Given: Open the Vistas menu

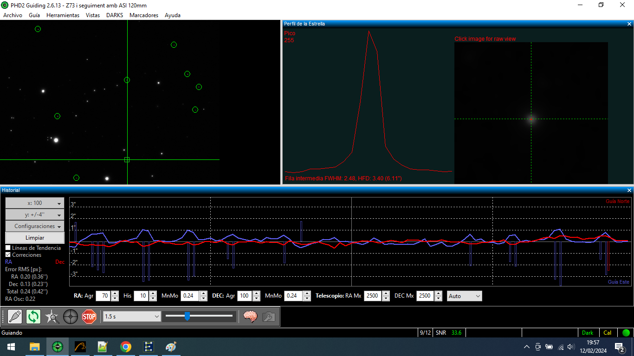Looking at the screenshot, I should point(93,15).
